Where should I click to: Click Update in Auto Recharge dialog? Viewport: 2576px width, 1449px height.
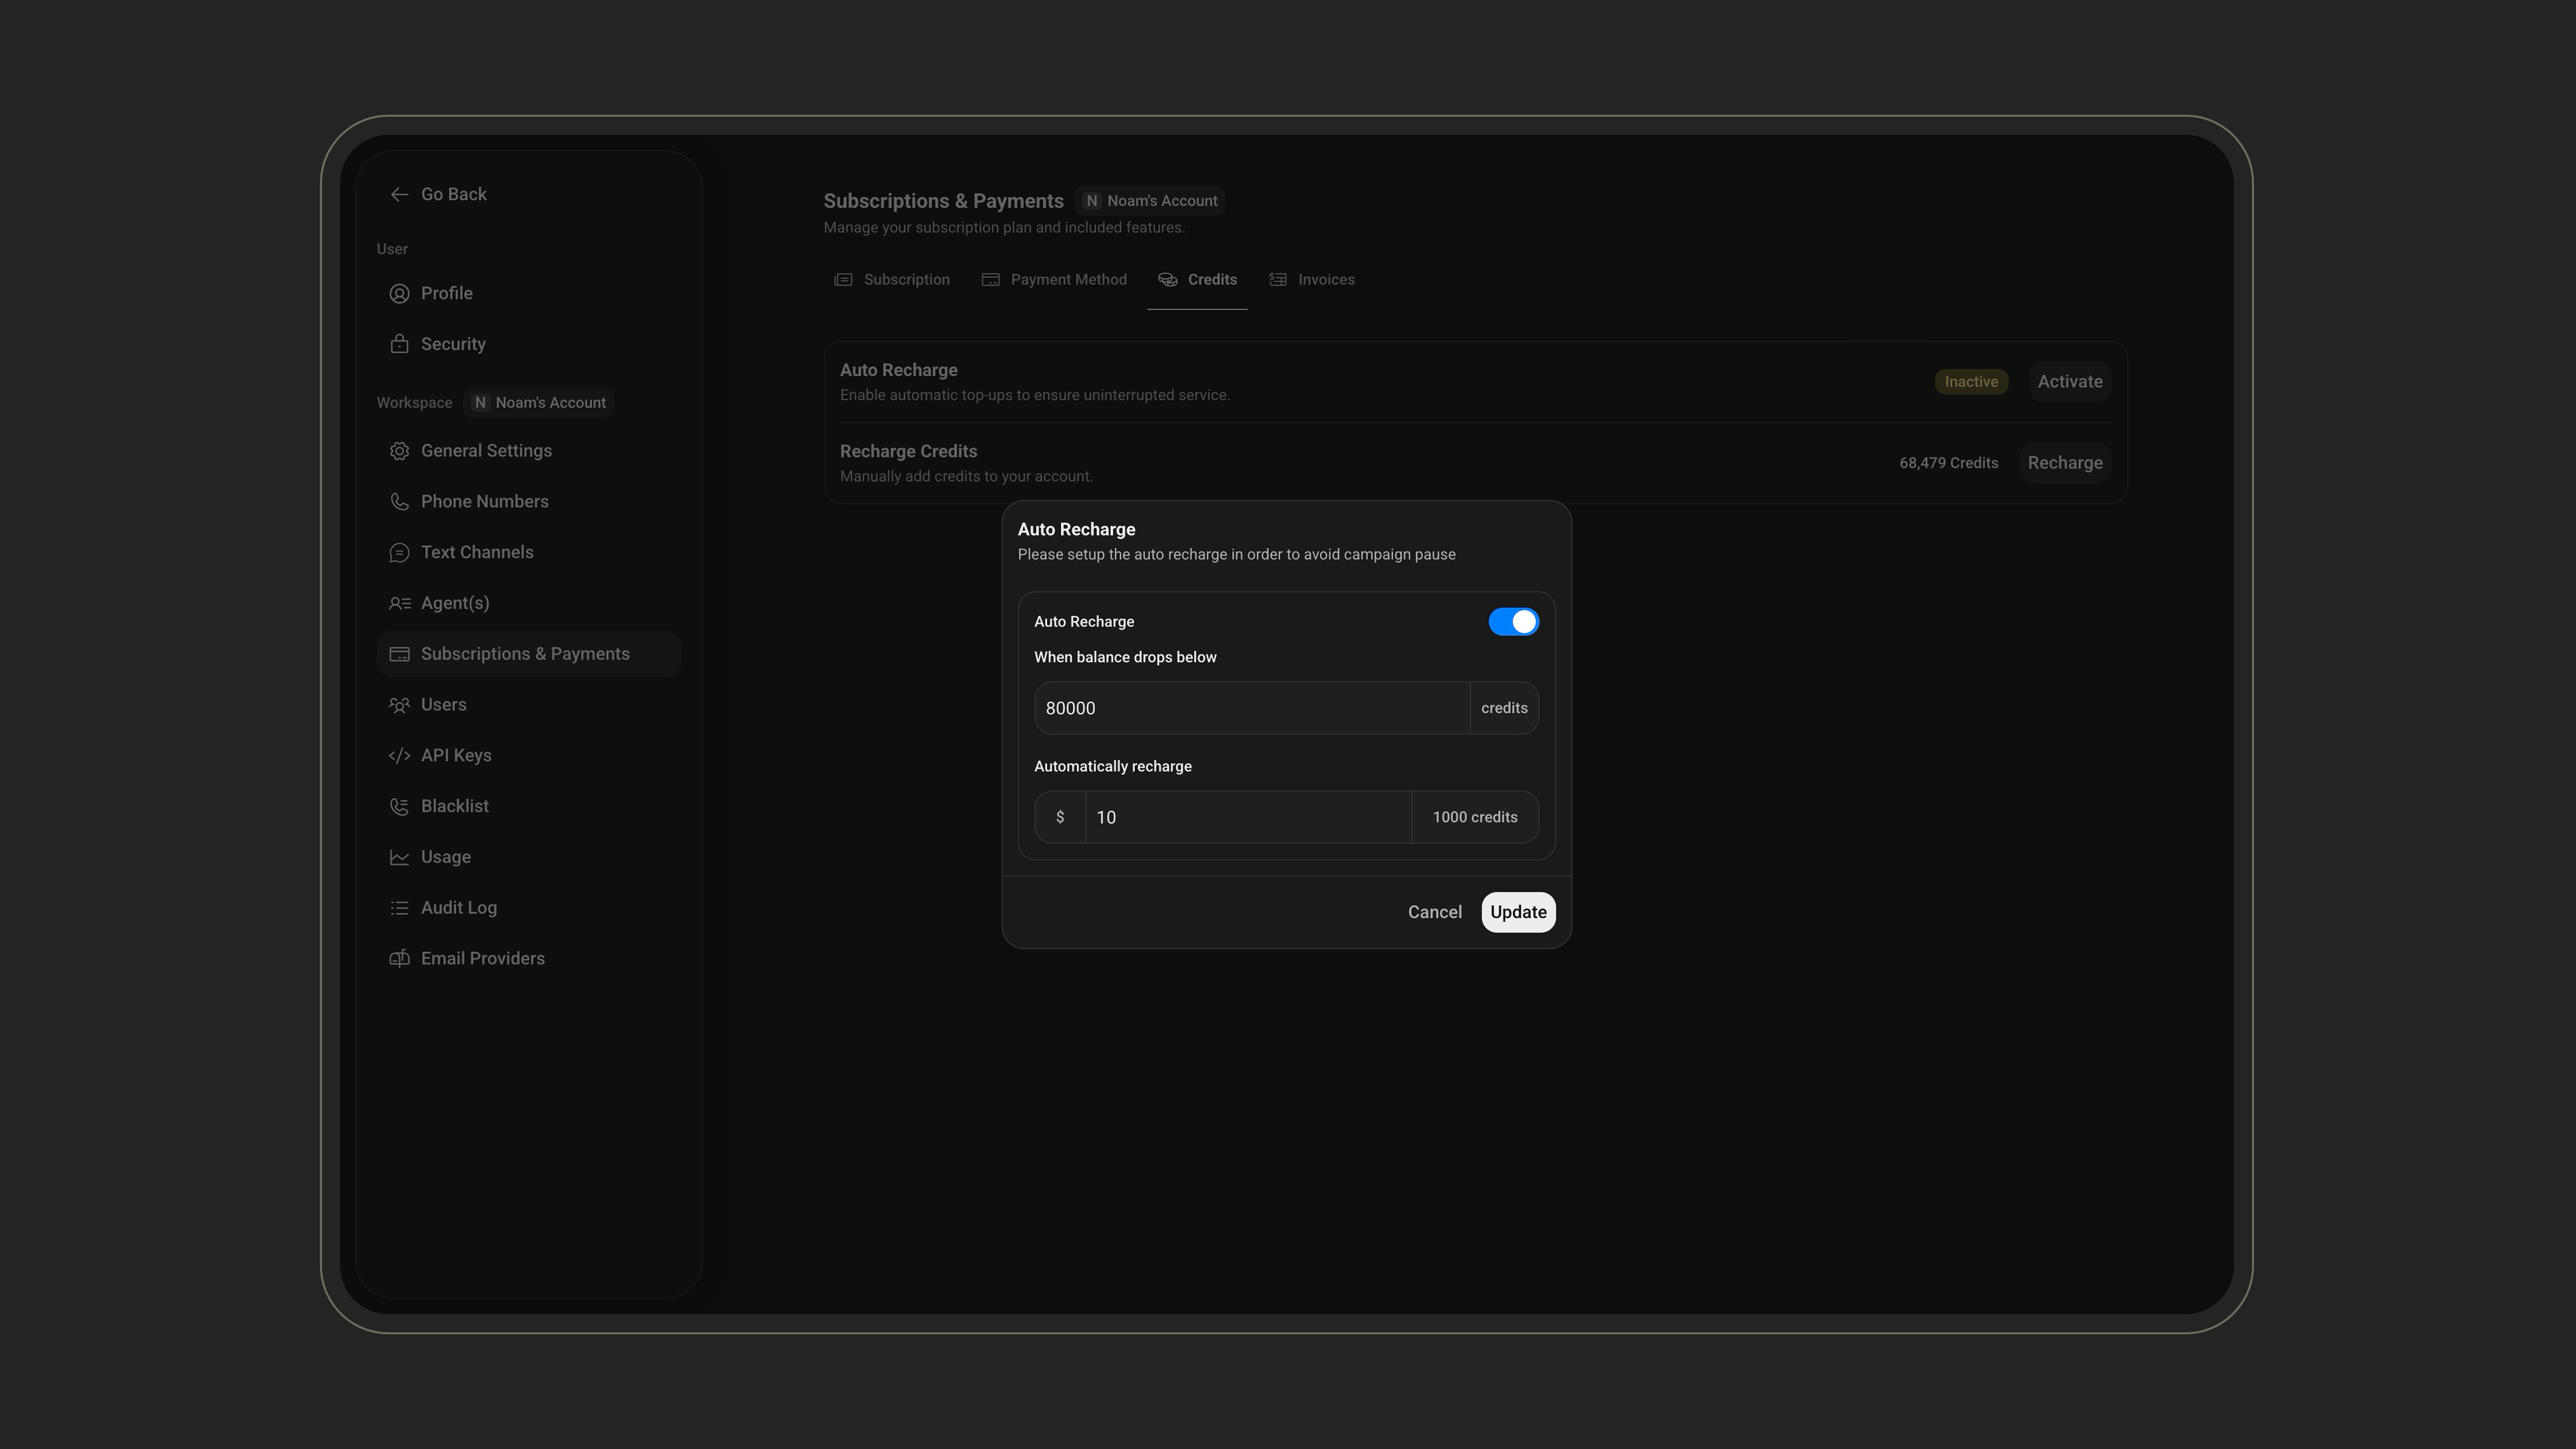click(x=1518, y=912)
